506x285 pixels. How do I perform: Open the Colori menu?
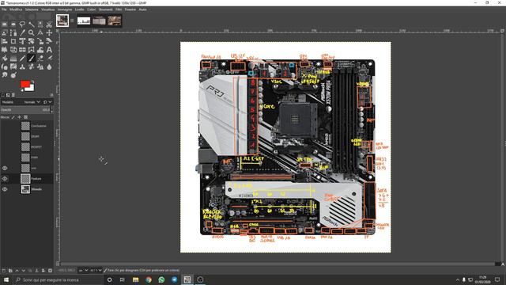92,9
